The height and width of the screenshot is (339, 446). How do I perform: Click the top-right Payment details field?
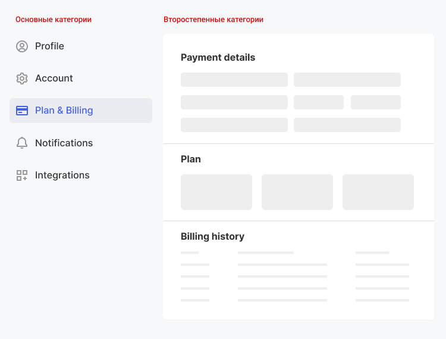pos(347,80)
